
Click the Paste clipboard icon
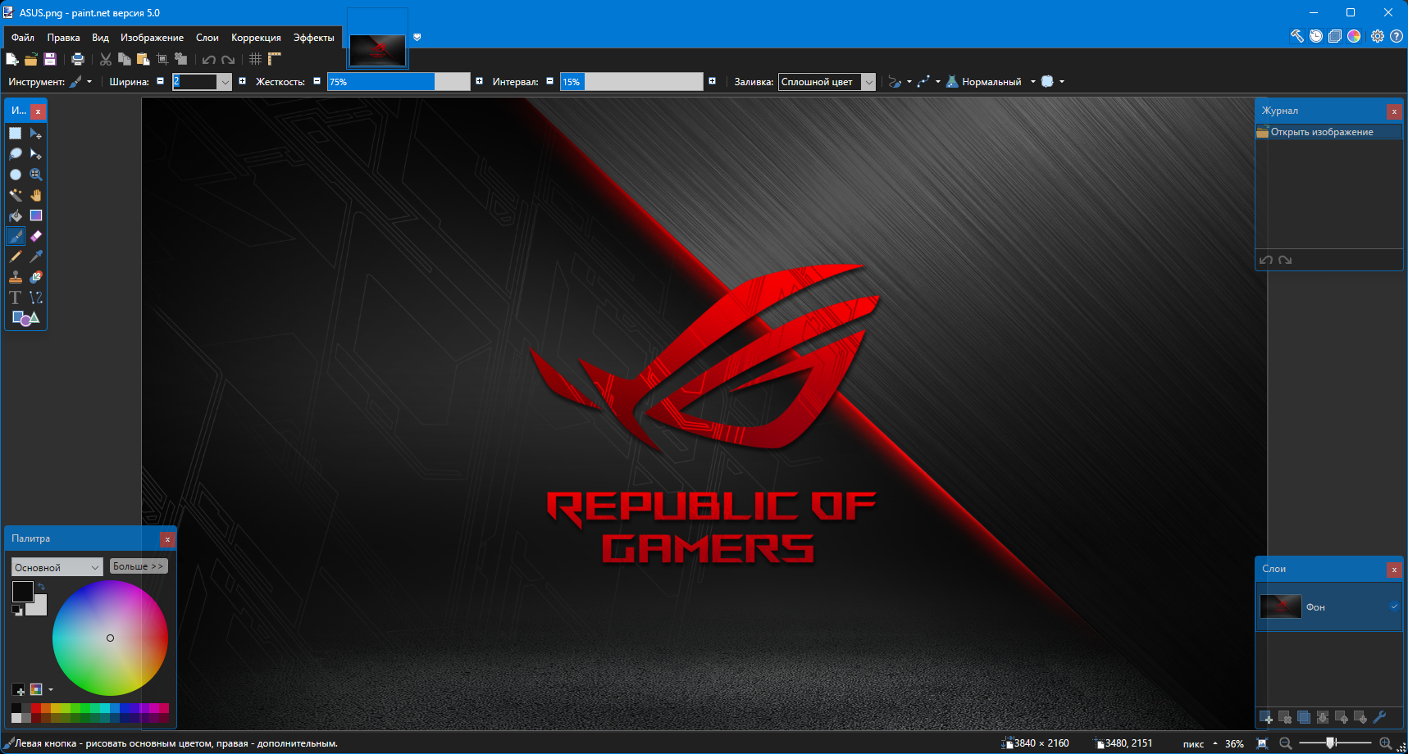pyautogui.click(x=144, y=59)
